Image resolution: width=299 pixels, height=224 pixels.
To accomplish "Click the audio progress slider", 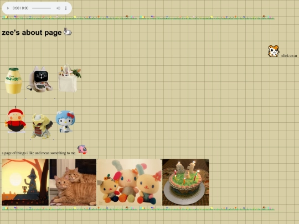I will (42, 8).
